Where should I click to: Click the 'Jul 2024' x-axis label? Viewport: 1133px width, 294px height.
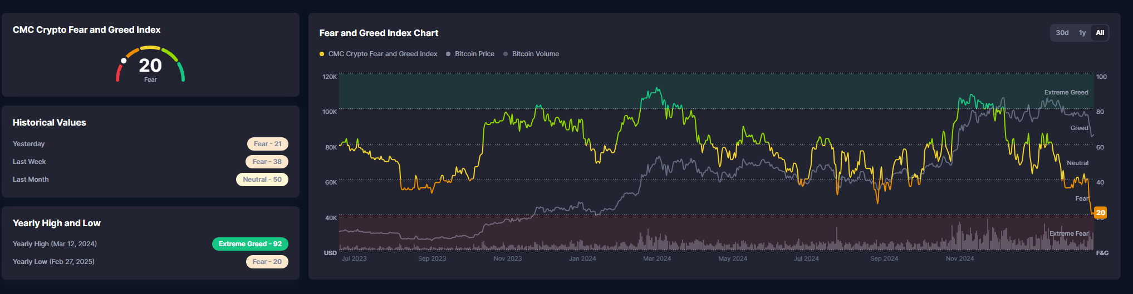[806, 258]
